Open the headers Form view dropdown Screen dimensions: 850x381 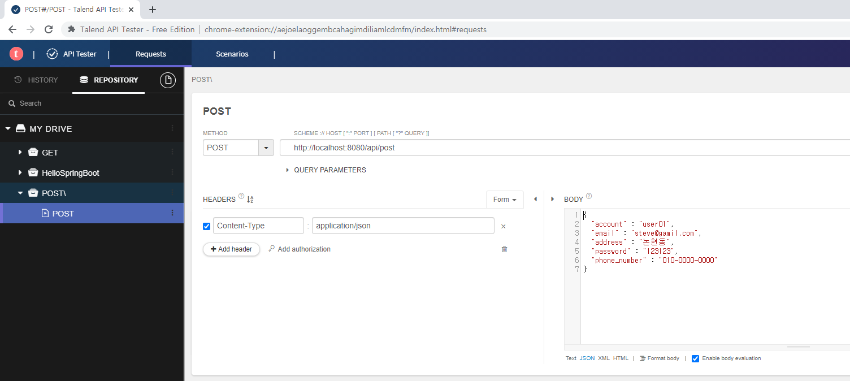(x=505, y=200)
